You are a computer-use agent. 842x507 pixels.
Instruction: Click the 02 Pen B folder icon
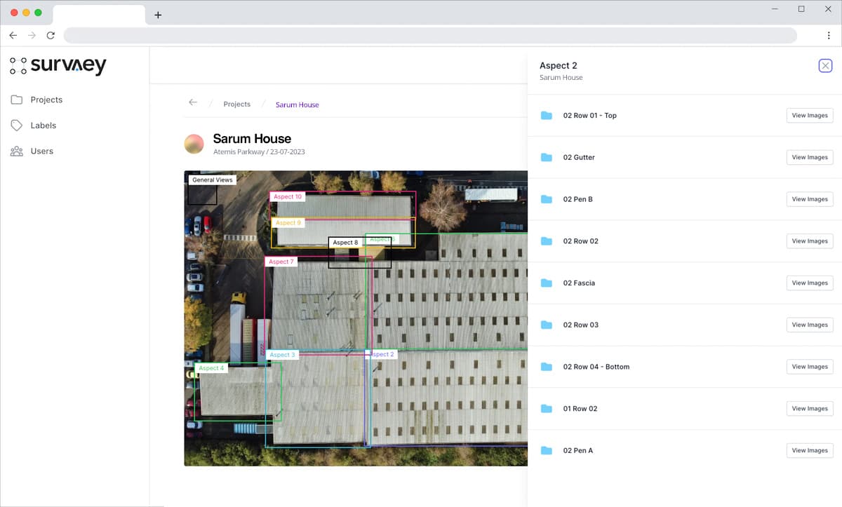coord(547,199)
